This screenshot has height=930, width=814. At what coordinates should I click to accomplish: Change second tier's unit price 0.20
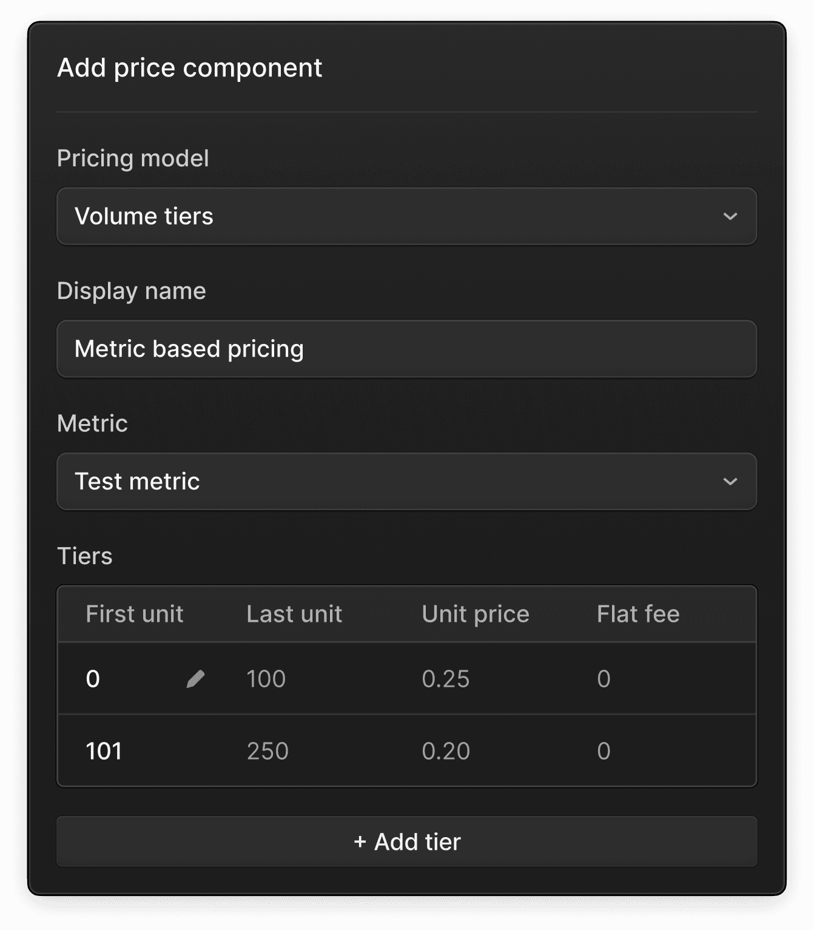446,751
